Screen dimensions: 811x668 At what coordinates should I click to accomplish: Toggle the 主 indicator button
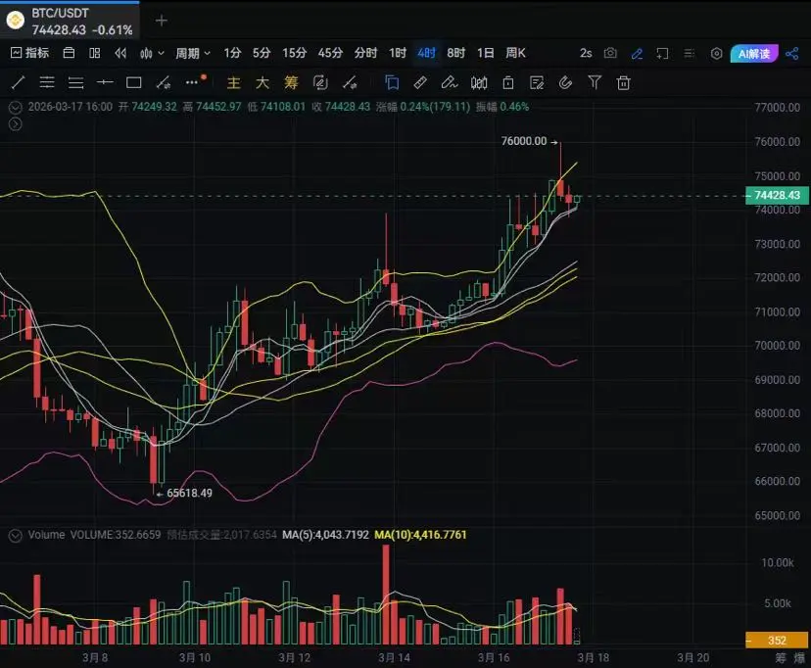click(234, 82)
